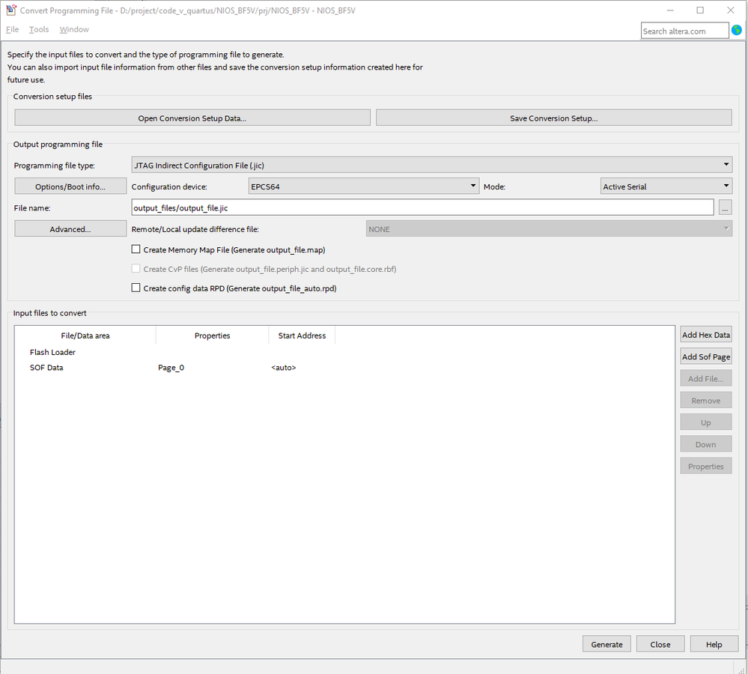This screenshot has height=674, width=748.
Task: Click the Search altera.com field
Action: pos(684,31)
